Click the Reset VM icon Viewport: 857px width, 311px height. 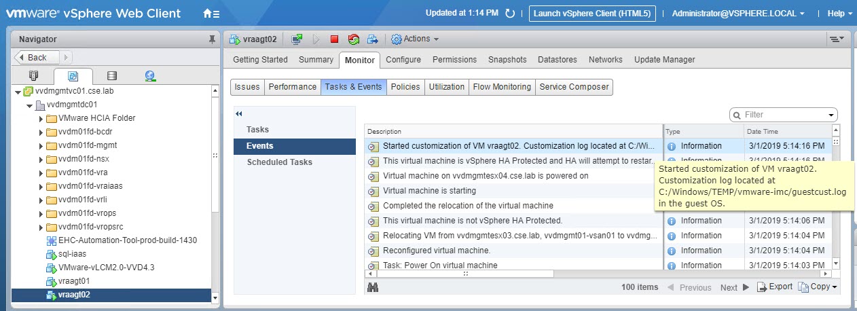(353, 39)
